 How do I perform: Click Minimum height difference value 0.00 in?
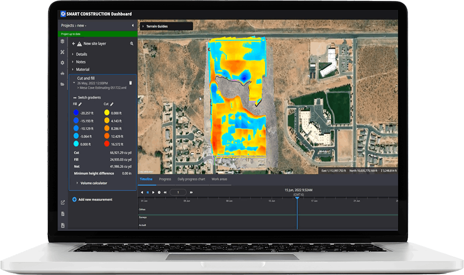coord(127,173)
